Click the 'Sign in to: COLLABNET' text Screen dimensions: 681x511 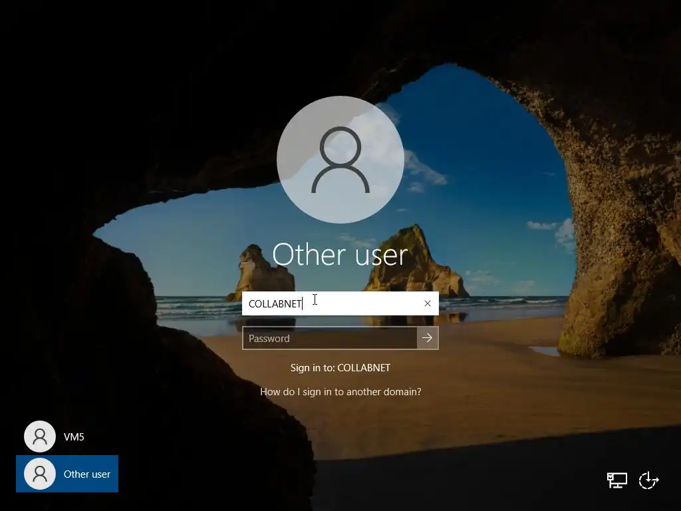click(340, 367)
